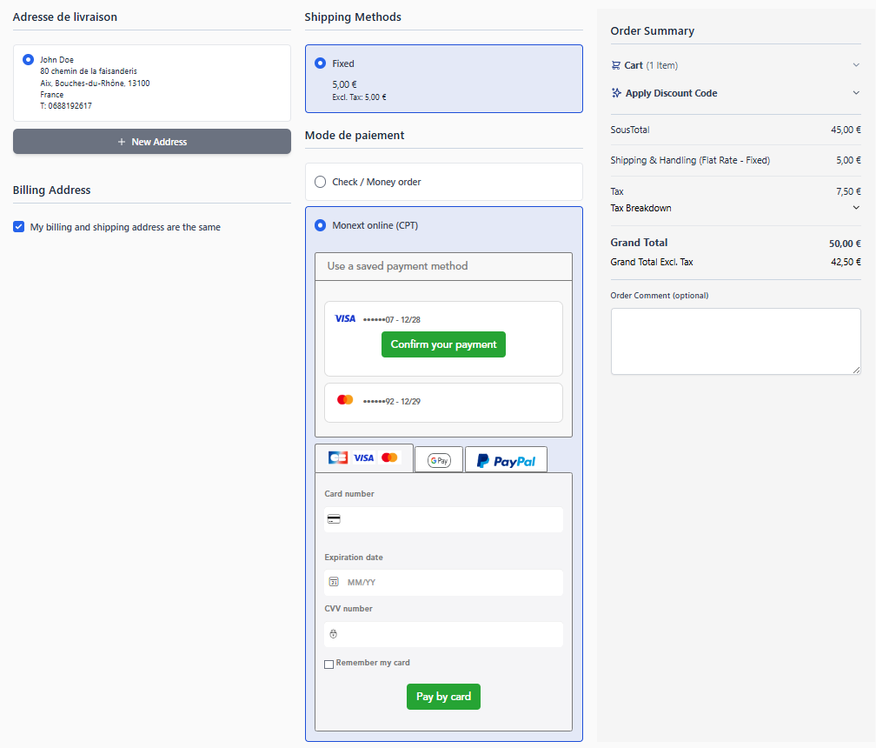Tick the Remember my card checkbox
876x748 pixels.
coord(329,665)
